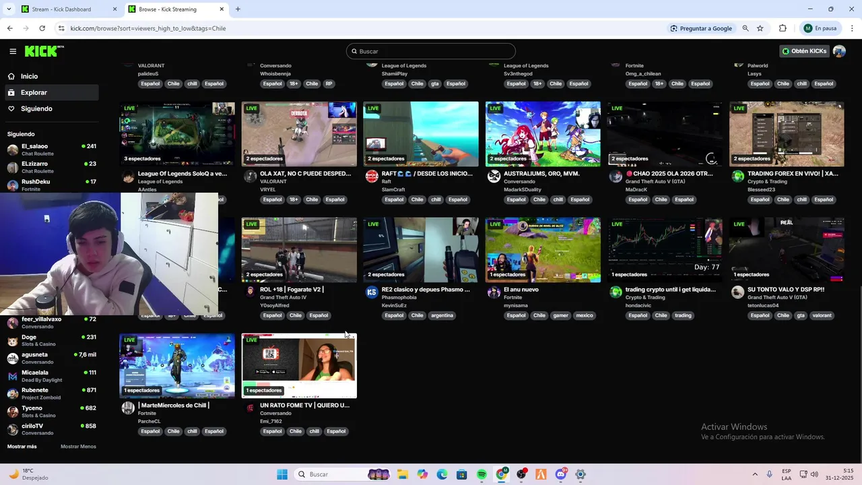Open League Of Legends SoloQ stream thumbnail
This screenshot has height=485, width=862.
point(177,134)
